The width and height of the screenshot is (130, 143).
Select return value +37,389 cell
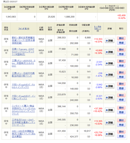98,109
